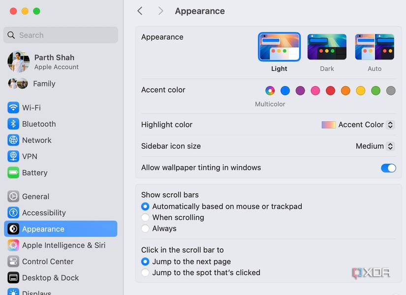The width and height of the screenshot is (406, 295).
Task: Open the Family account settings
Action: 44,84
